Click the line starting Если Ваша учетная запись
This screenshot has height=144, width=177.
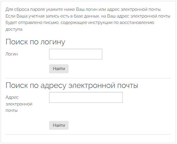pyautogui.click(x=88, y=16)
